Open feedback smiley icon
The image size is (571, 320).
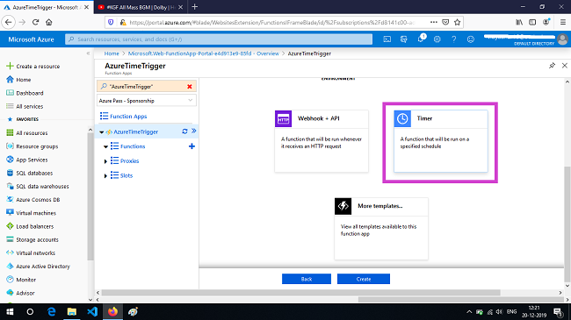click(471, 39)
